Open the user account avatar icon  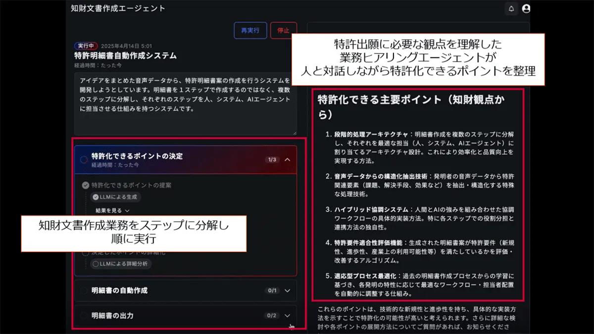[x=526, y=8]
